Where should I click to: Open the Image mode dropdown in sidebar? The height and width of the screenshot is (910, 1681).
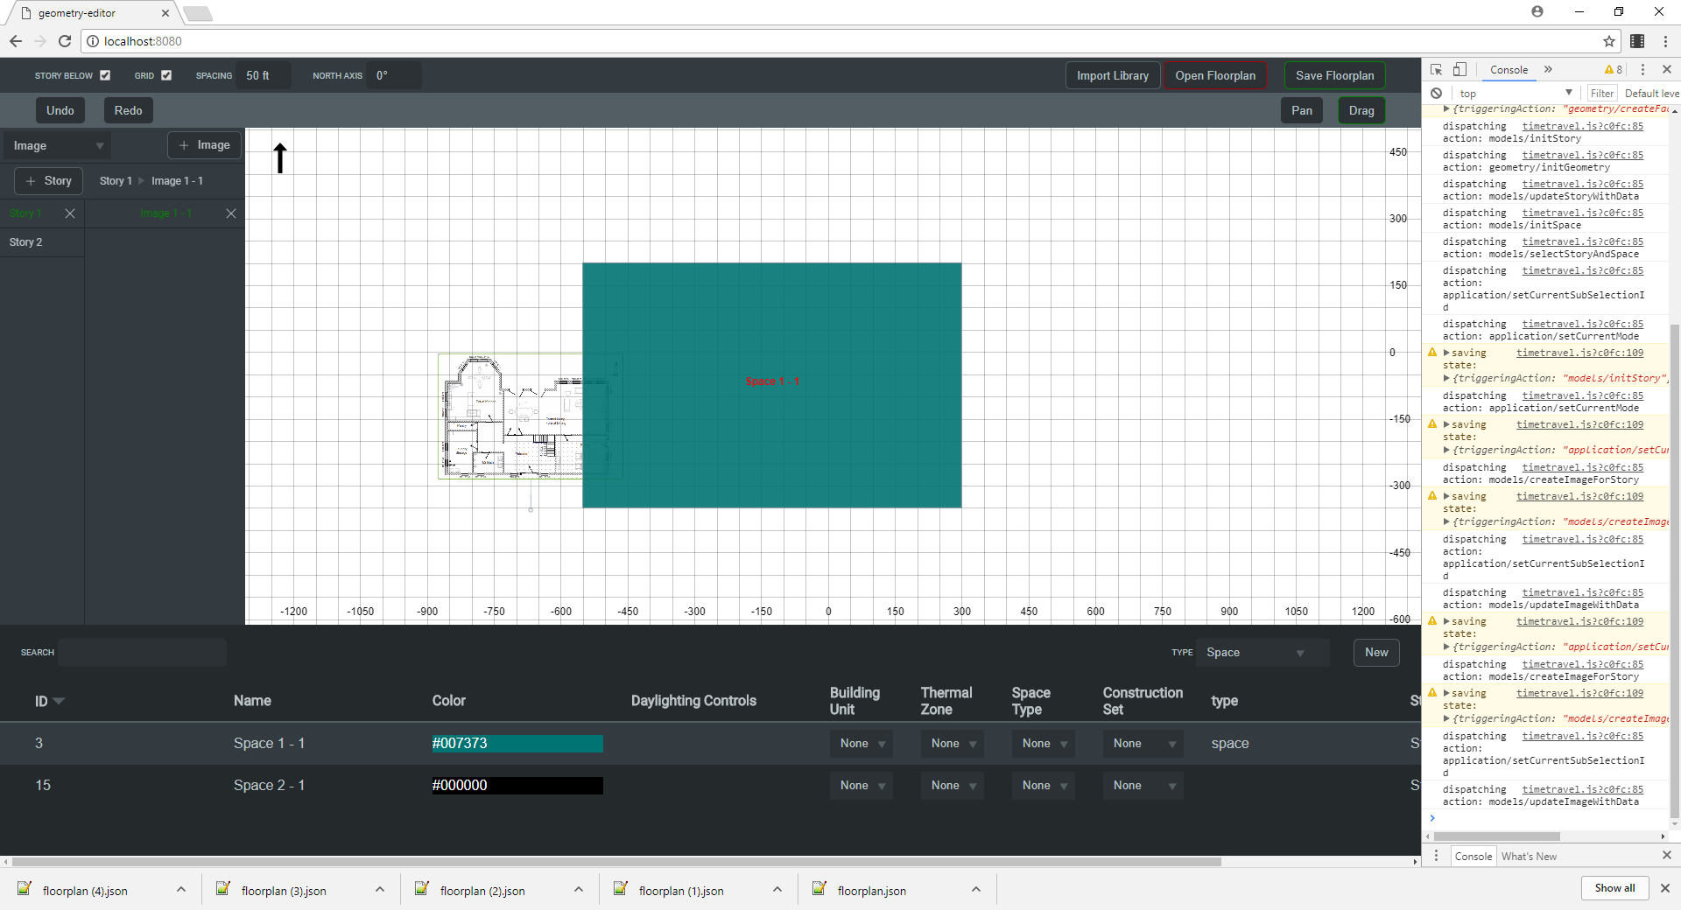click(56, 145)
